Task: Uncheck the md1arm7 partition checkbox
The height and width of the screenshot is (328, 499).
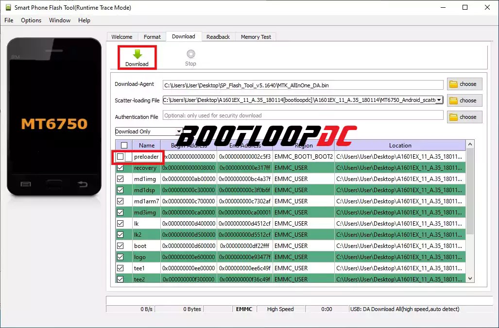Action: 120,201
